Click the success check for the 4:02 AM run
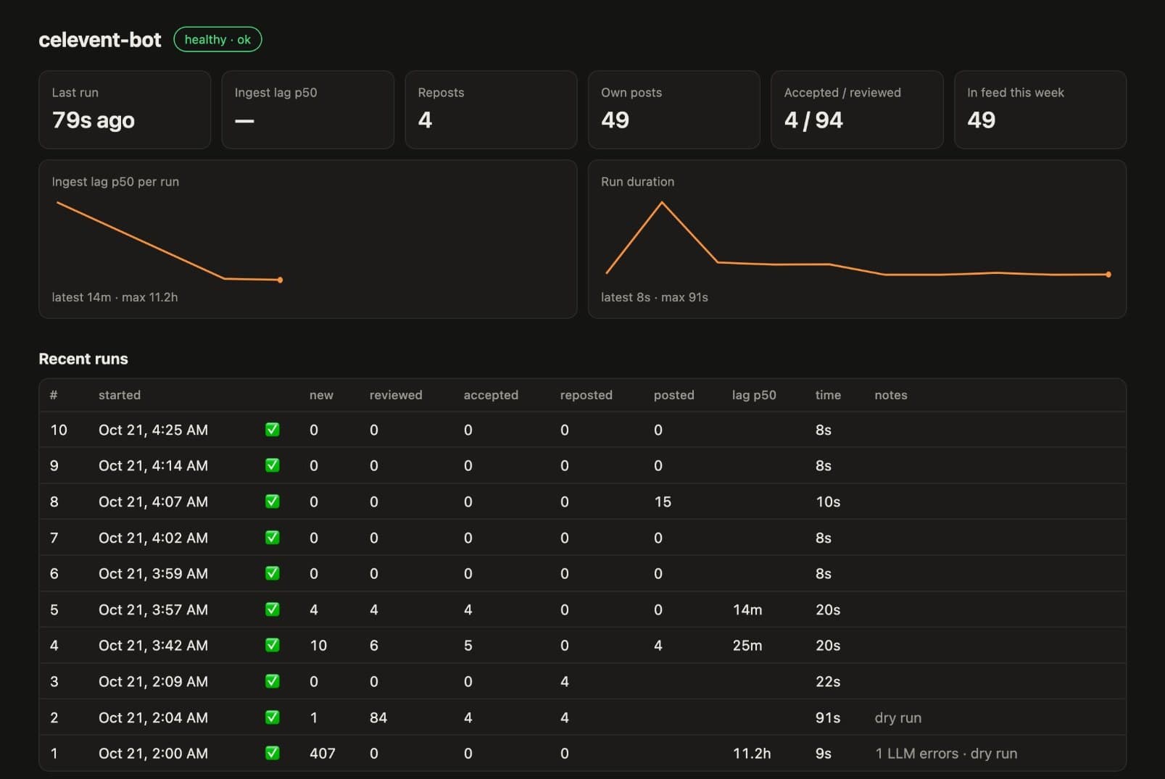Screen dimensions: 1165x779 273,538
